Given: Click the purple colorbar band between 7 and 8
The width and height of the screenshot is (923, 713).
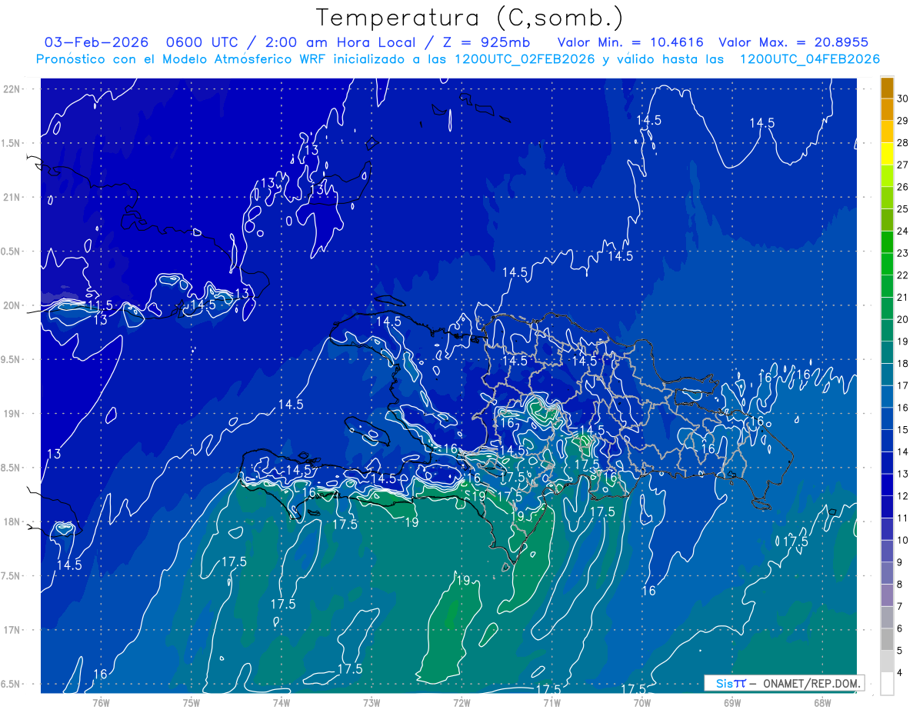Looking at the screenshot, I should pos(887,595).
